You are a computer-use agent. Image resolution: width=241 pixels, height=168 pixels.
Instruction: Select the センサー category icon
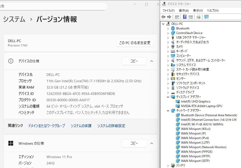tap(173, 79)
